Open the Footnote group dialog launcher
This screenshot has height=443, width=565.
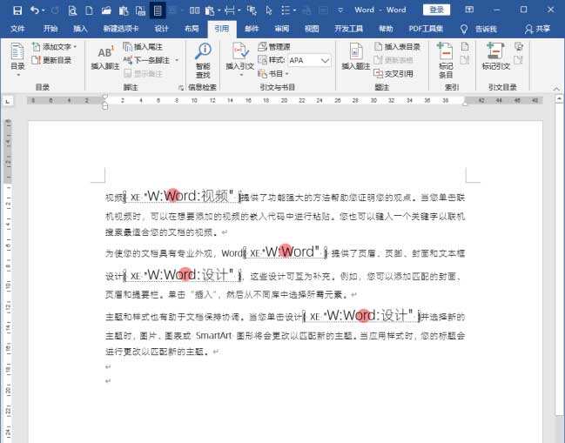click(x=181, y=88)
